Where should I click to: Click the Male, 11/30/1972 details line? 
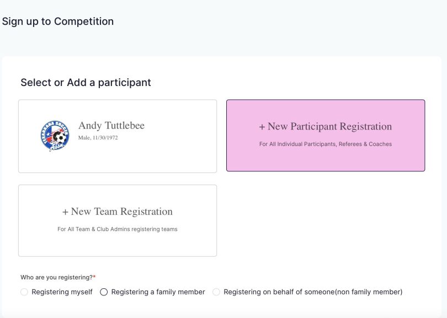[x=98, y=138]
